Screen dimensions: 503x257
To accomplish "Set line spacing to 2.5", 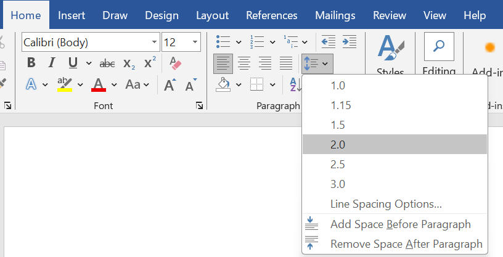I will click(x=395, y=165).
